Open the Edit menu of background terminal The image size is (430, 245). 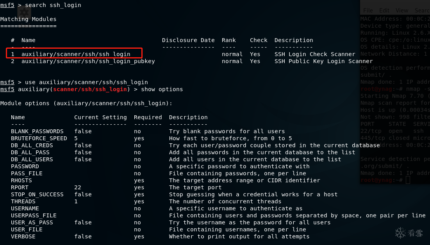point(384,11)
